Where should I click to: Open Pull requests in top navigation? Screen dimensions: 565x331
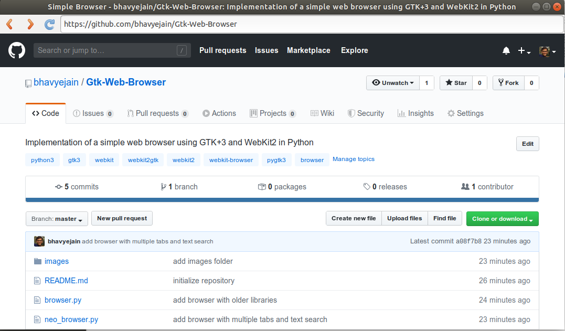tap(222, 50)
